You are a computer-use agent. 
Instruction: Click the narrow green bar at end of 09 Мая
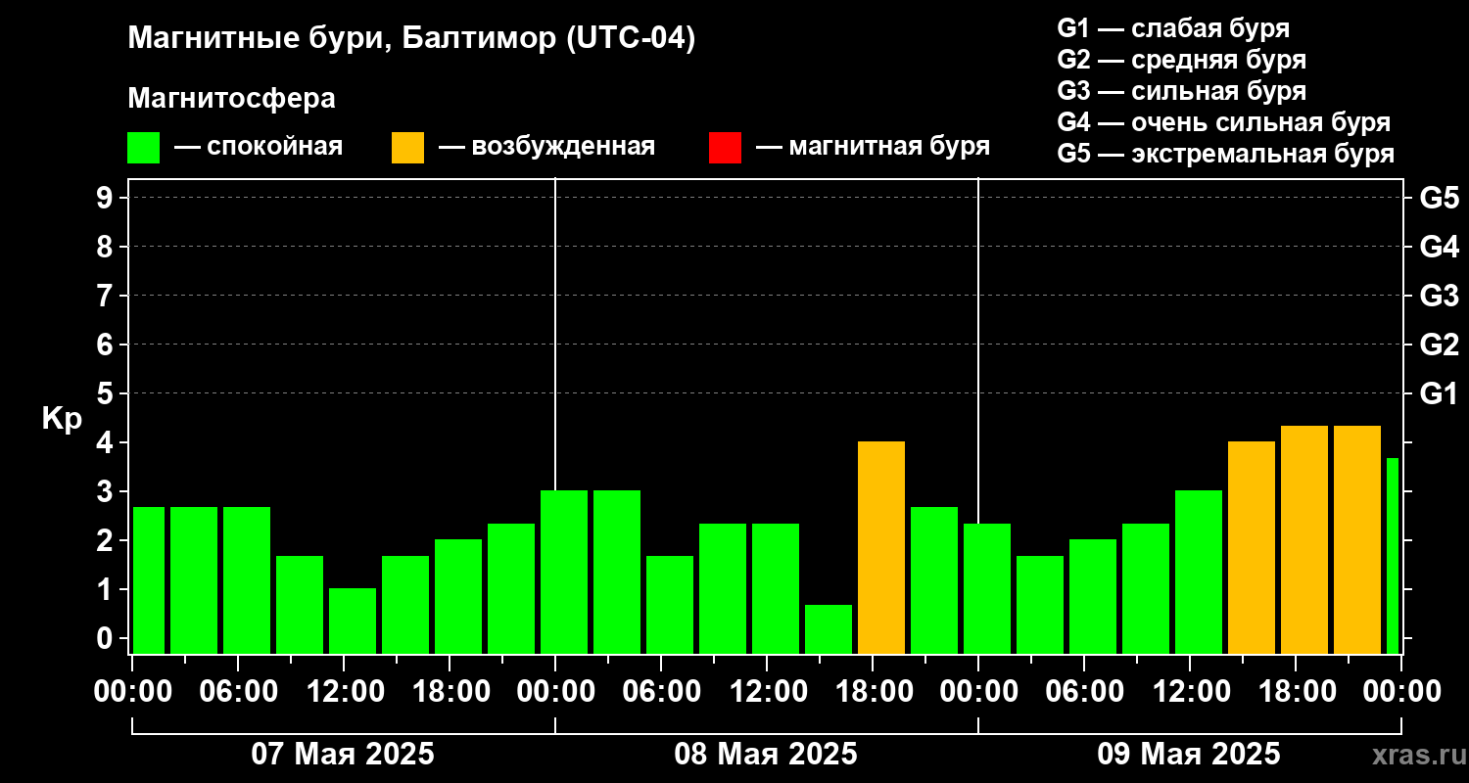point(1393,556)
